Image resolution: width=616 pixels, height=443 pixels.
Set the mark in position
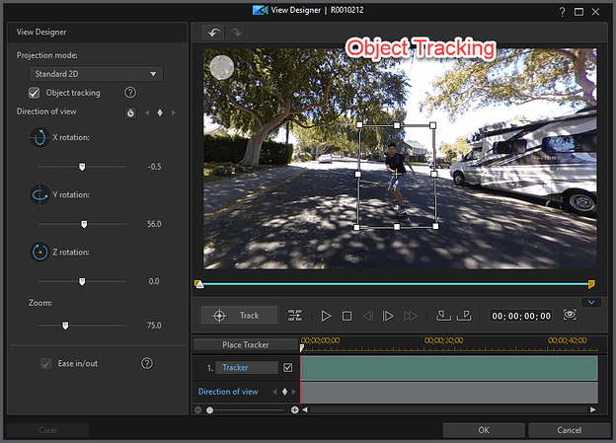(443, 316)
